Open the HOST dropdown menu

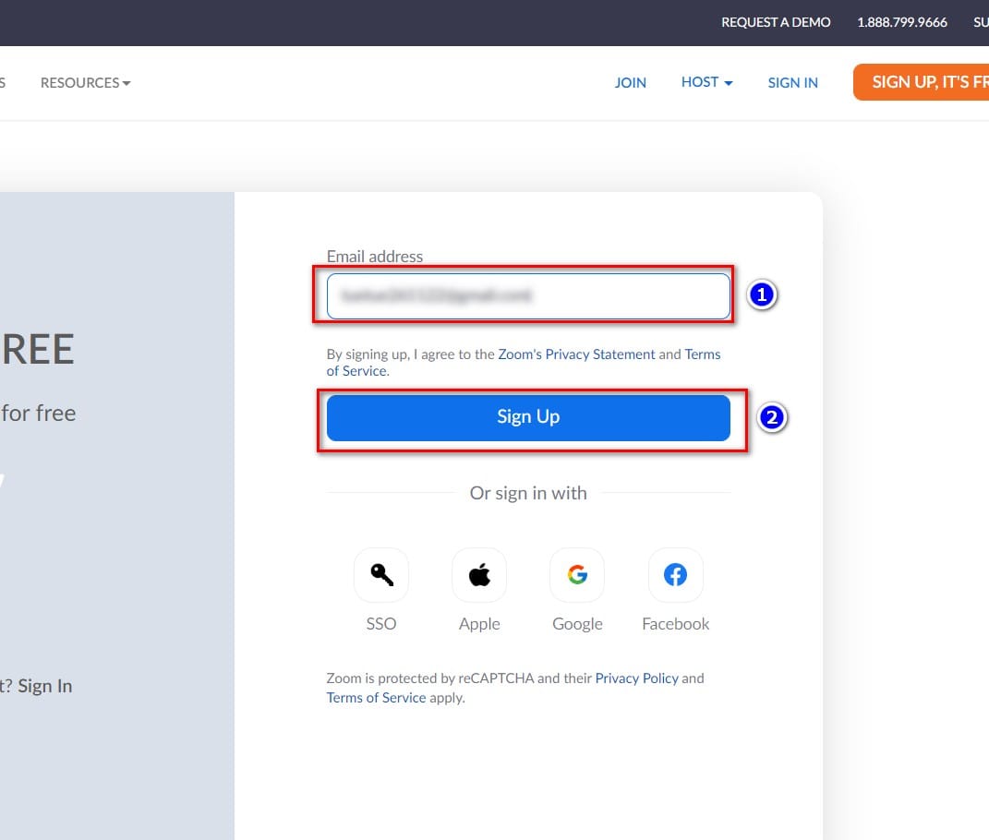706,82
